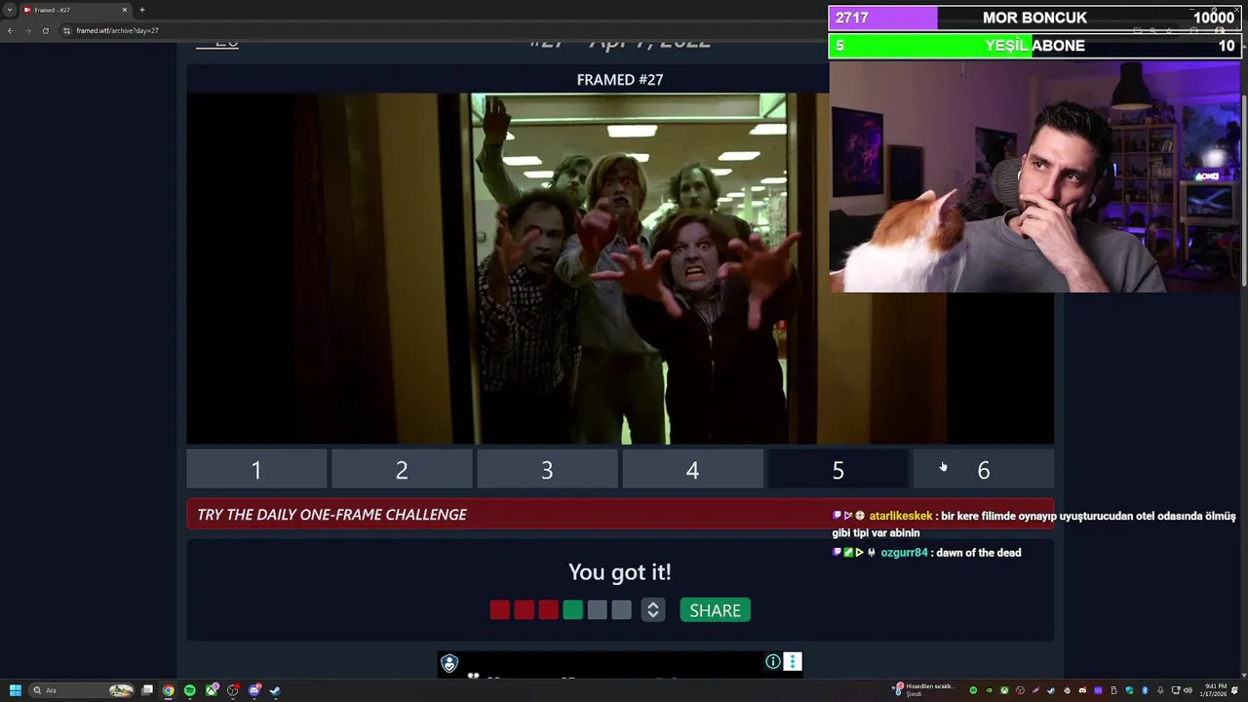Click the Bluetooth icon in the system tray
The height and width of the screenshot is (702, 1248).
pyautogui.click(x=1145, y=690)
